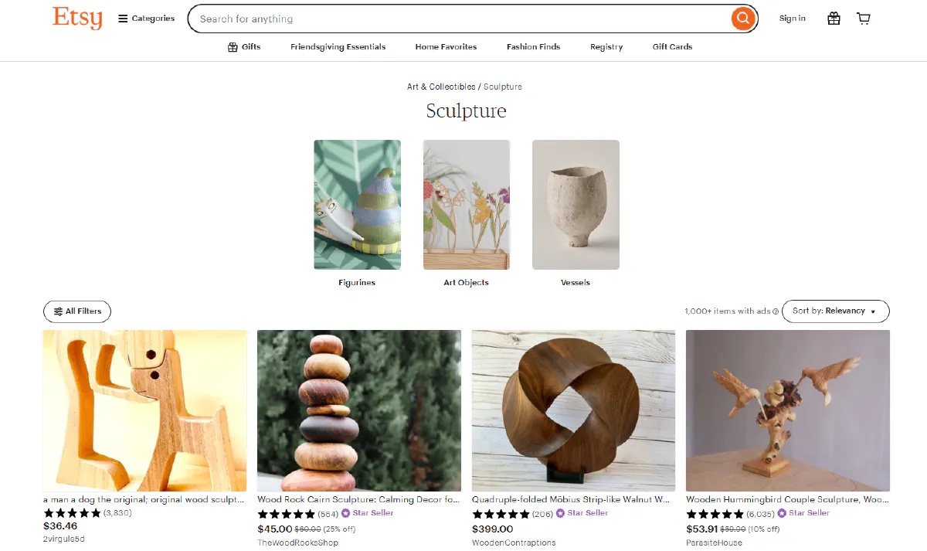The height and width of the screenshot is (551, 927).
Task: Select Friendsgiving Essentials in the navigation
Action: click(x=338, y=46)
